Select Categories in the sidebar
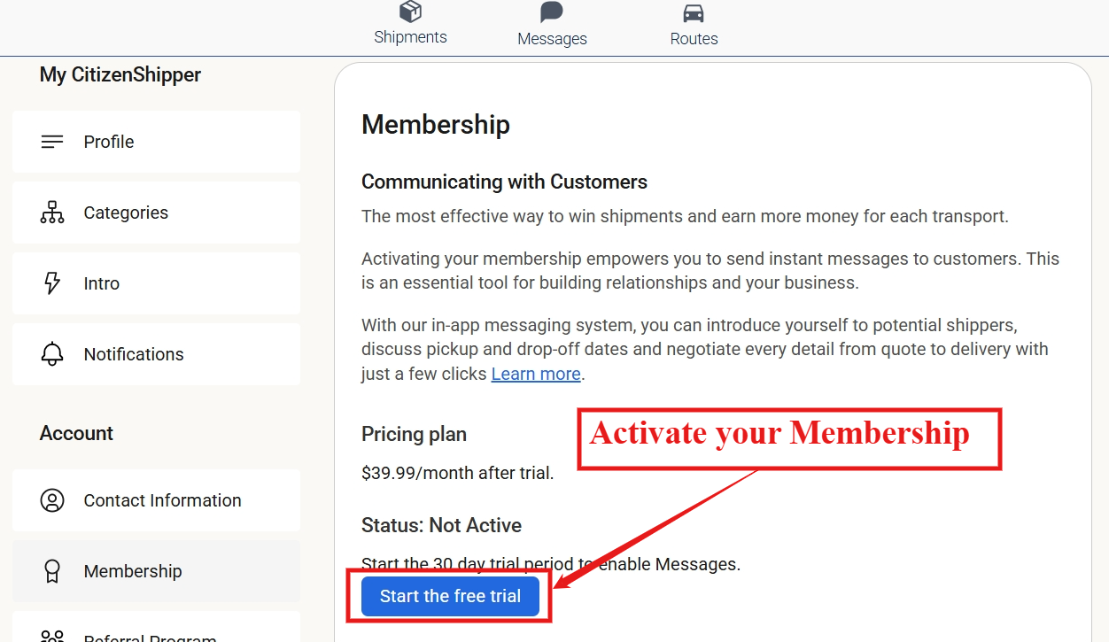1109x642 pixels. click(x=126, y=213)
